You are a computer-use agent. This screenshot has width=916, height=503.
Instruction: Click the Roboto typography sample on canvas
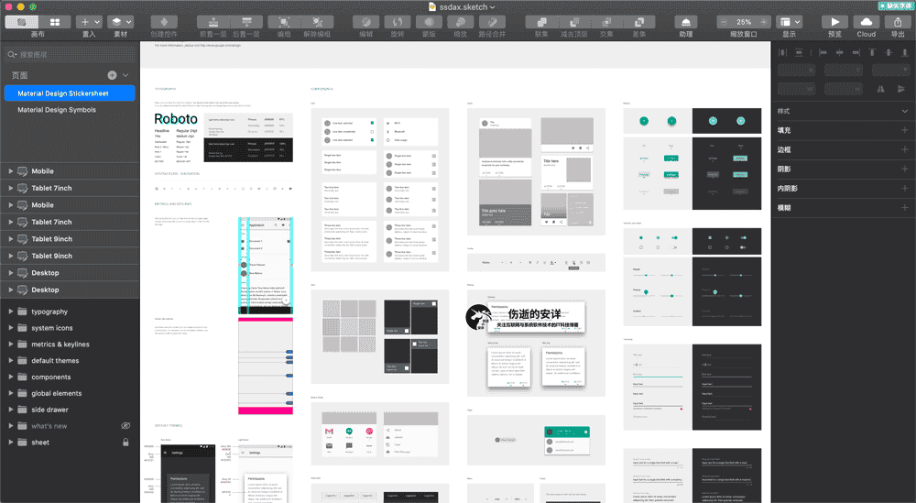coord(176,119)
